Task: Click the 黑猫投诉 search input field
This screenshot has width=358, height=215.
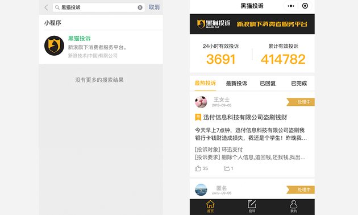Action: [99, 7]
